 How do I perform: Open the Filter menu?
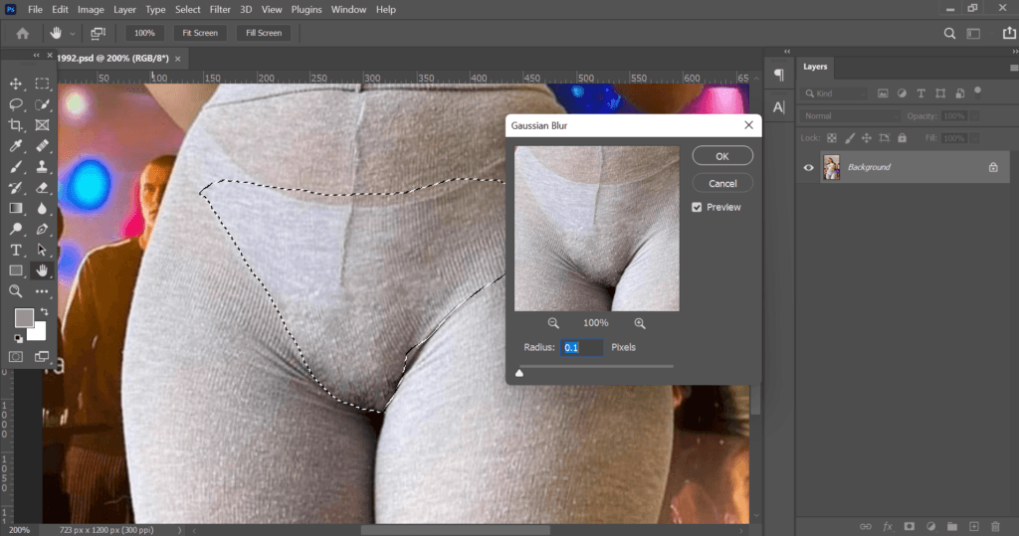[220, 10]
